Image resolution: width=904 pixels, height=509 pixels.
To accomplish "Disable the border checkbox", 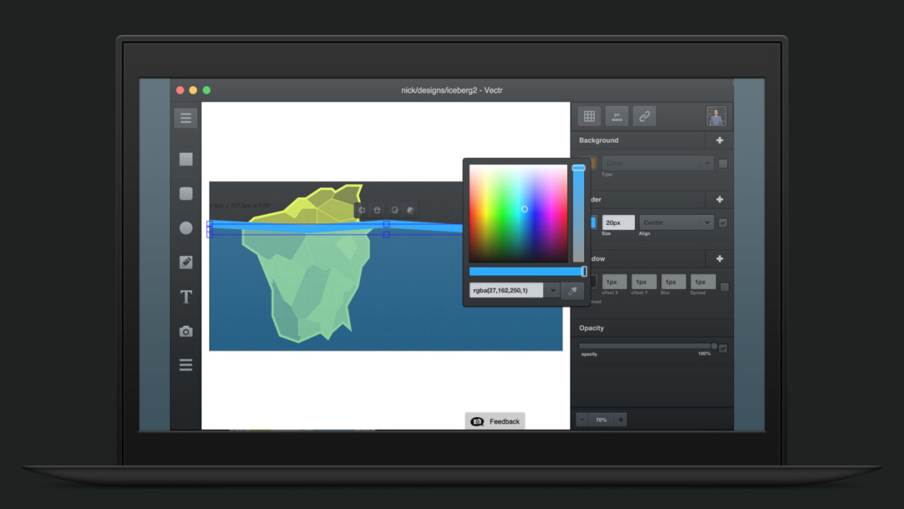I will 722,223.
